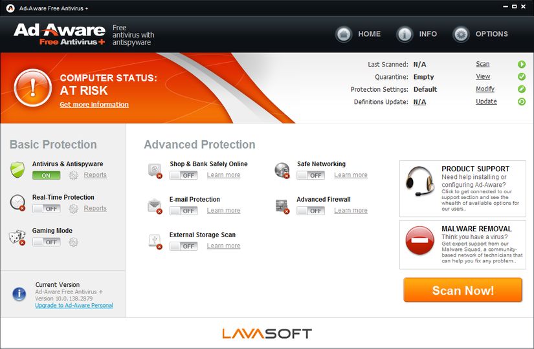Open Gaming Mode settings gear
Image resolution: width=534 pixels, height=349 pixels.
click(73, 242)
